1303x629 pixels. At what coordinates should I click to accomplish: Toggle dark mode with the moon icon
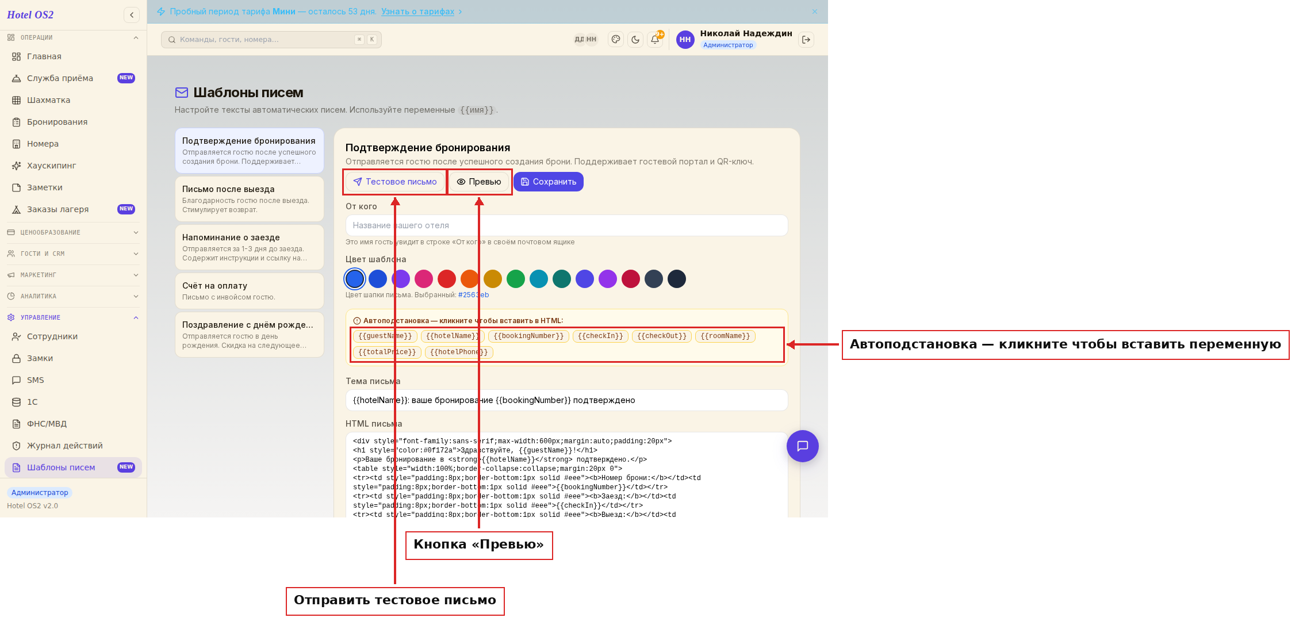(635, 40)
